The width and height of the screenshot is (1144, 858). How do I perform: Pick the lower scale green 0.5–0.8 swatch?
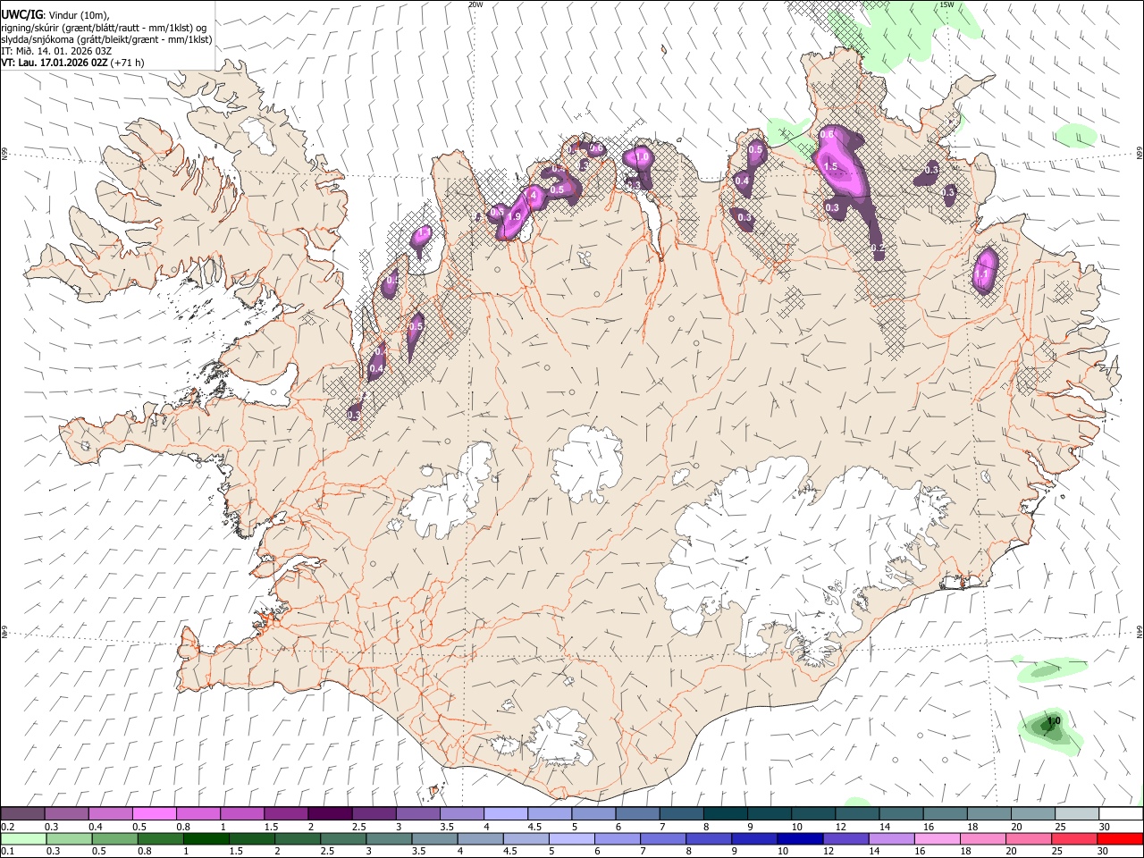click(114, 838)
